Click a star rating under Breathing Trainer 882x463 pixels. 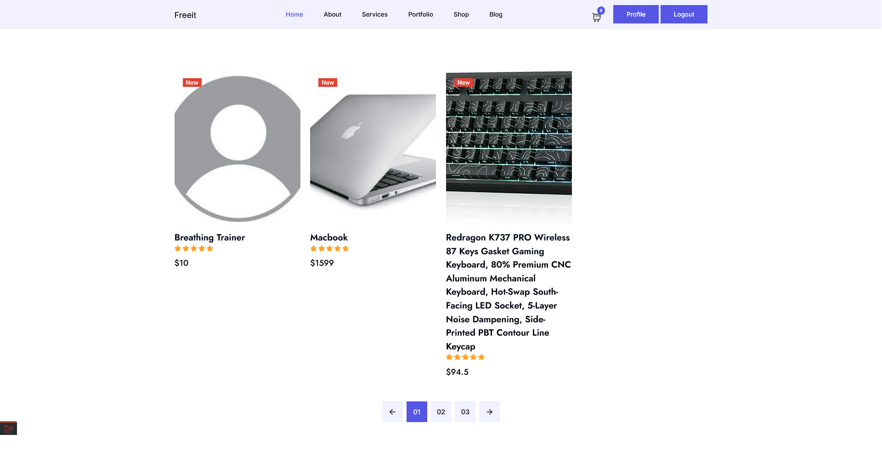[x=193, y=248]
